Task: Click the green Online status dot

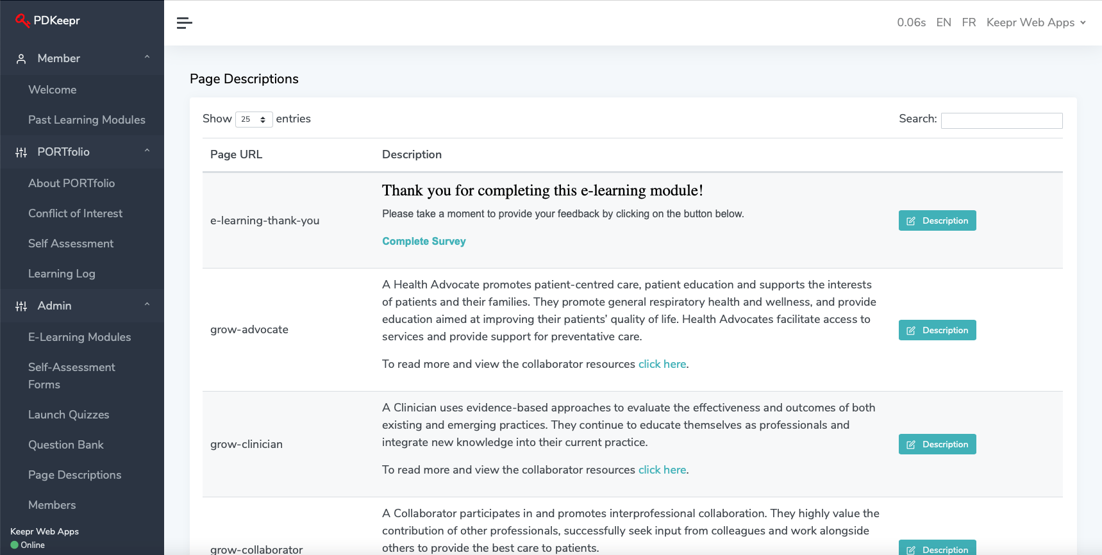Action: pos(15,545)
